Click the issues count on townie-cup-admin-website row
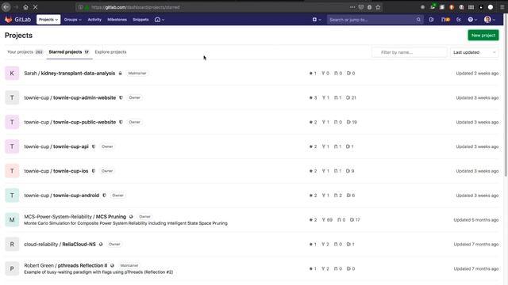This screenshot has width=508, height=285. click(x=351, y=97)
